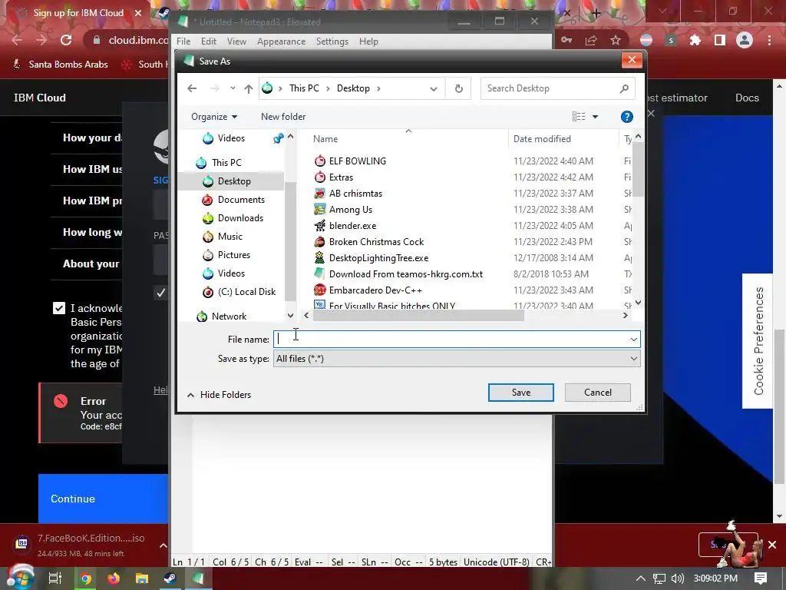This screenshot has height=590, width=786.
Task: Open Cookie Preferences side tab
Action: click(x=758, y=341)
